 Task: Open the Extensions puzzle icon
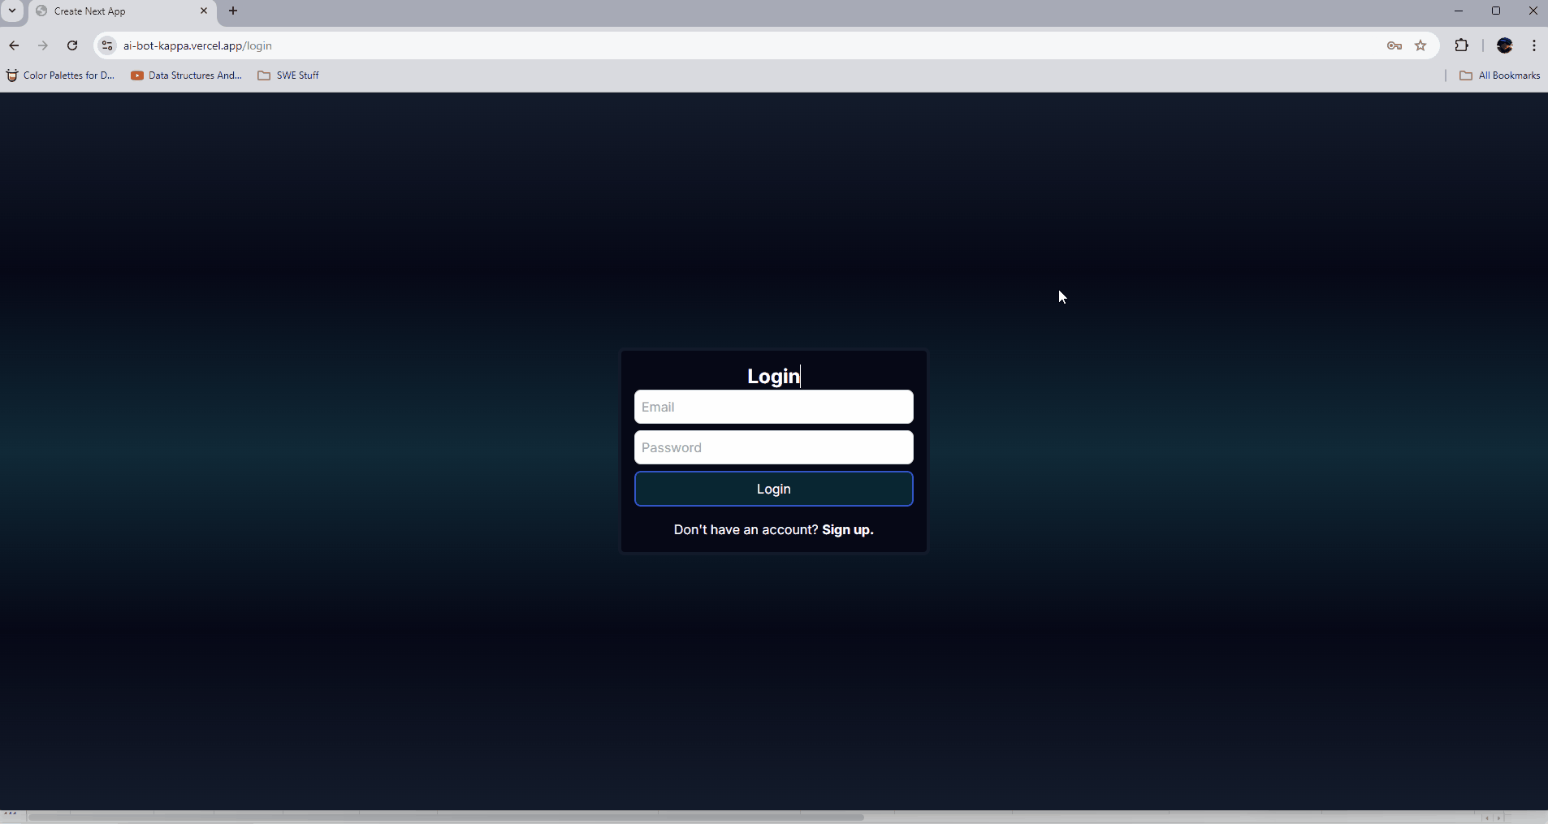tap(1462, 45)
